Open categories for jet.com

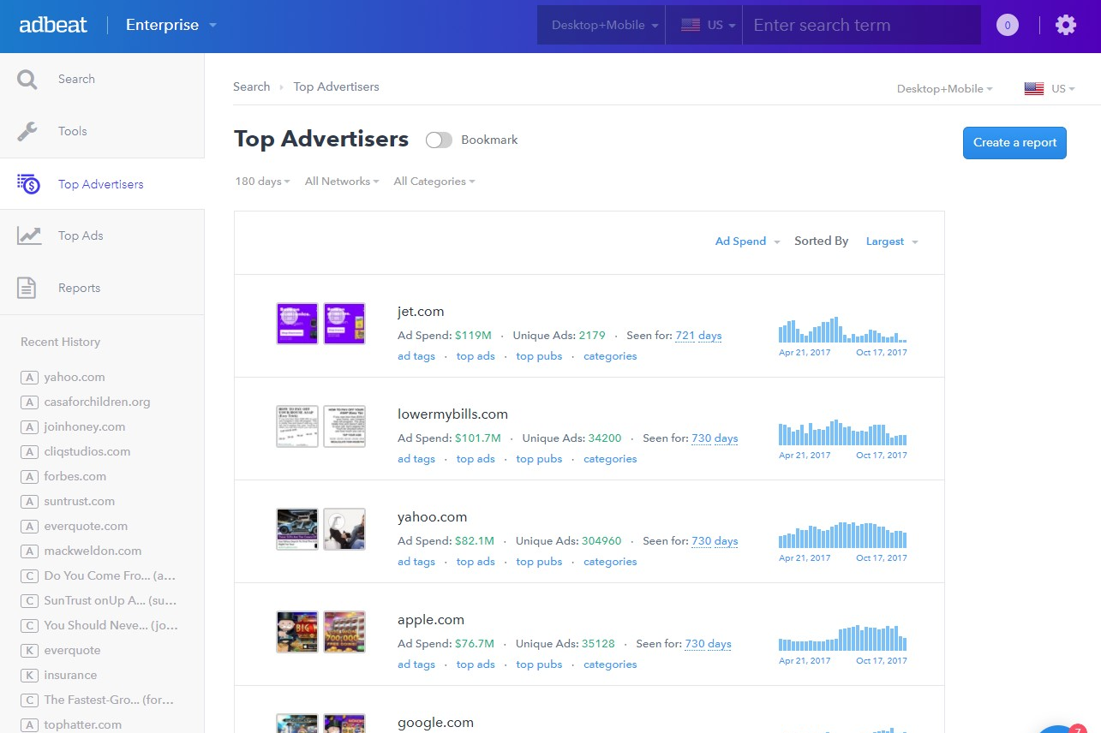coord(610,356)
